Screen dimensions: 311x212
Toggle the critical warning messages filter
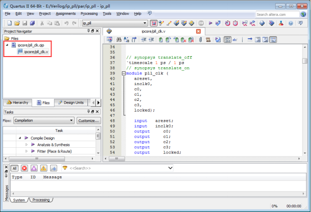click(x=34, y=168)
